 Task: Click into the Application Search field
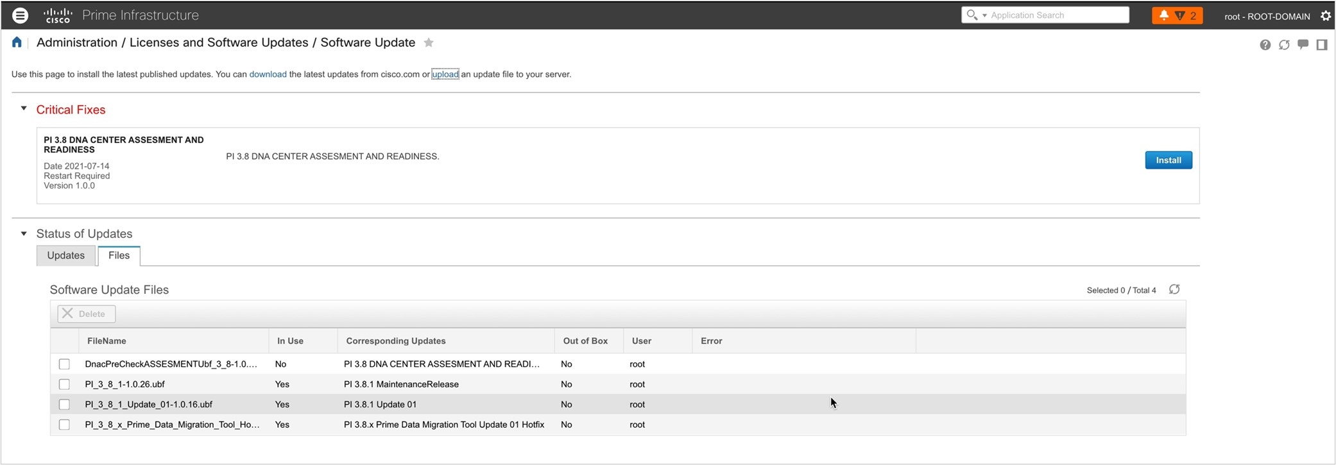coord(1059,15)
